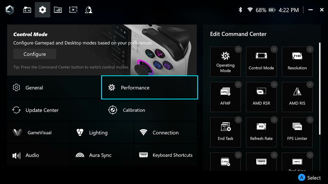Click the Edit Command Center scrollbar
This screenshot has width=328, height=184.
pyautogui.click(x=320, y=89)
